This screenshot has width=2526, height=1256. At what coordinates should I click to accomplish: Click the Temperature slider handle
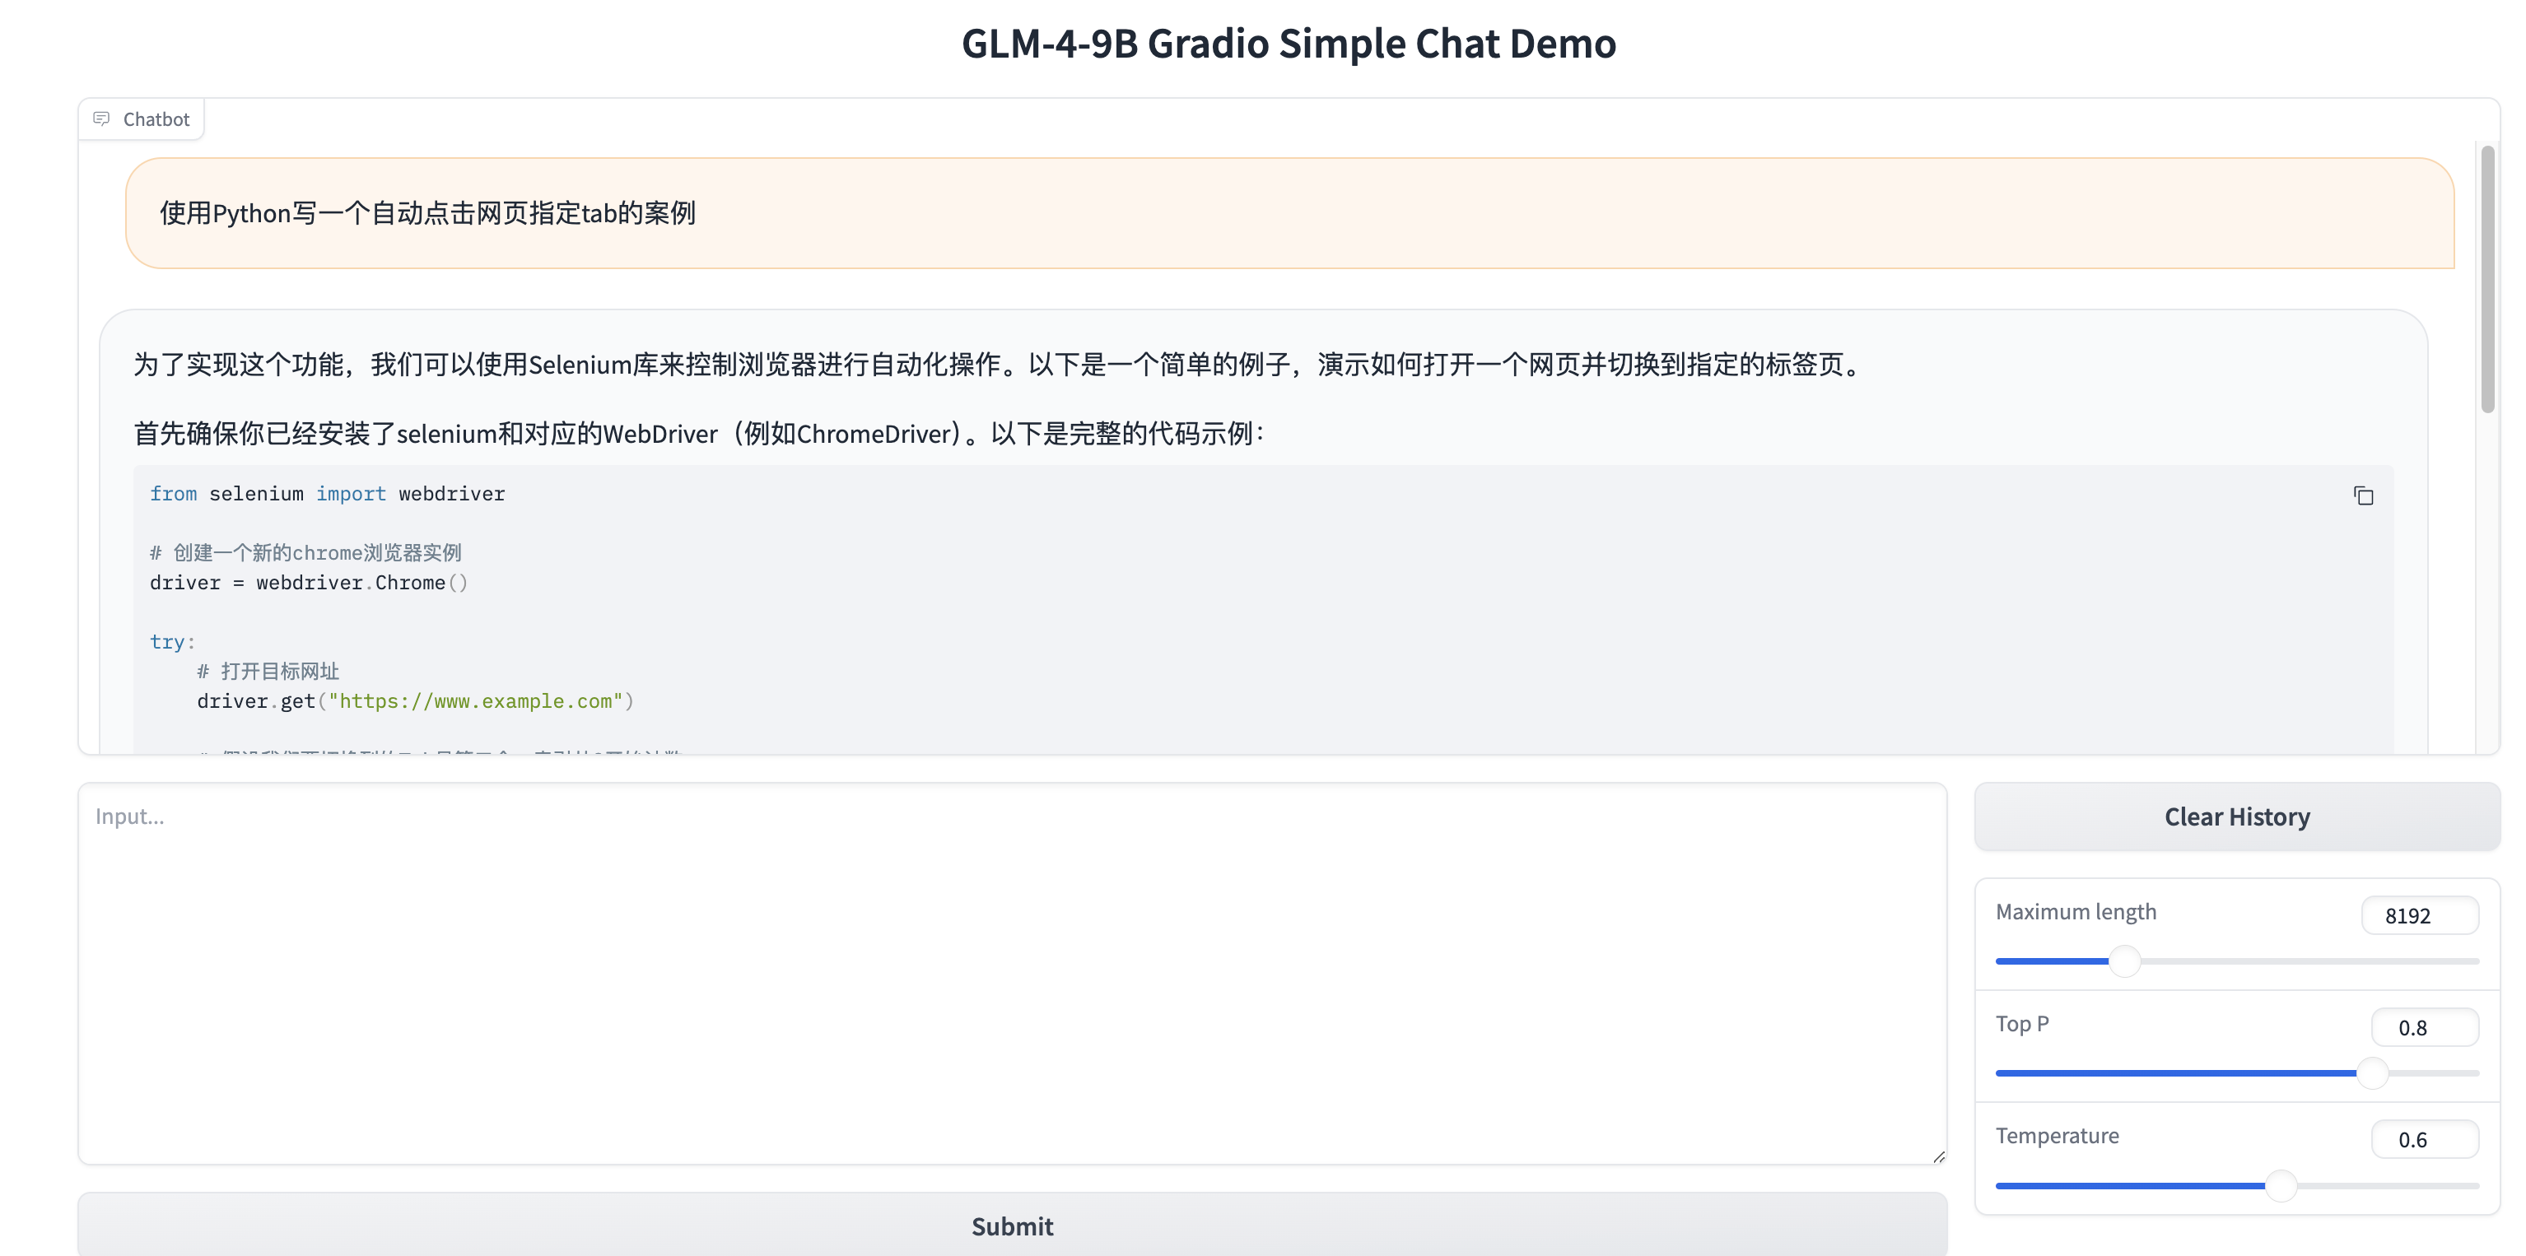click(x=2281, y=1185)
